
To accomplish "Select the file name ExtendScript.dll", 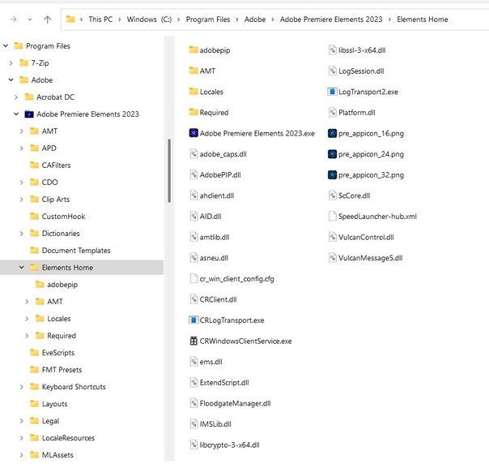I will click(x=224, y=382).
